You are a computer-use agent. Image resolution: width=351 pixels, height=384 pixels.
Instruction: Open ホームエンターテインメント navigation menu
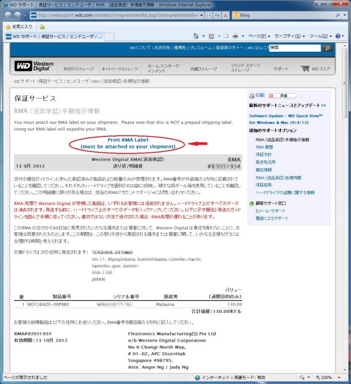[163, 68]
